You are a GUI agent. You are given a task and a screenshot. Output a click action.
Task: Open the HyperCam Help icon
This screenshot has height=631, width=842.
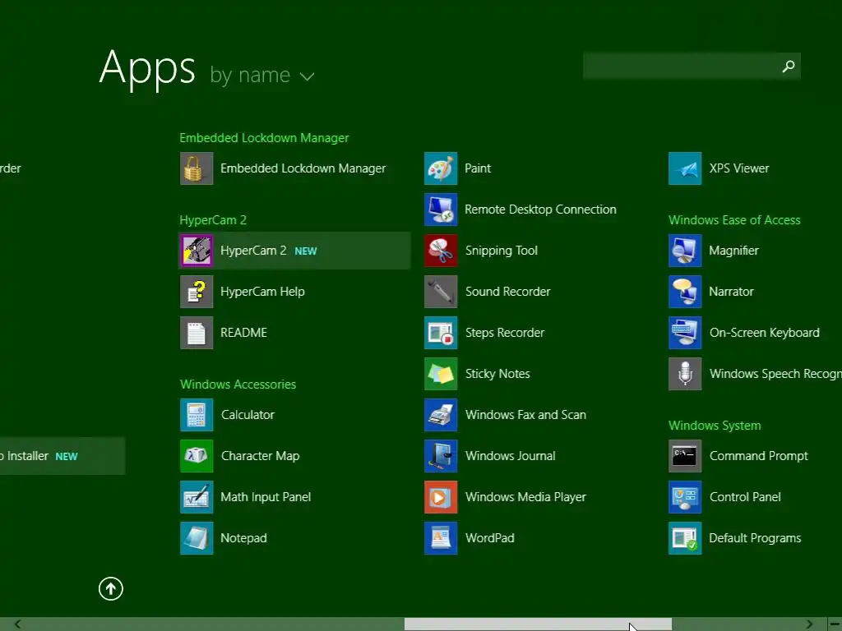point(197,292)
